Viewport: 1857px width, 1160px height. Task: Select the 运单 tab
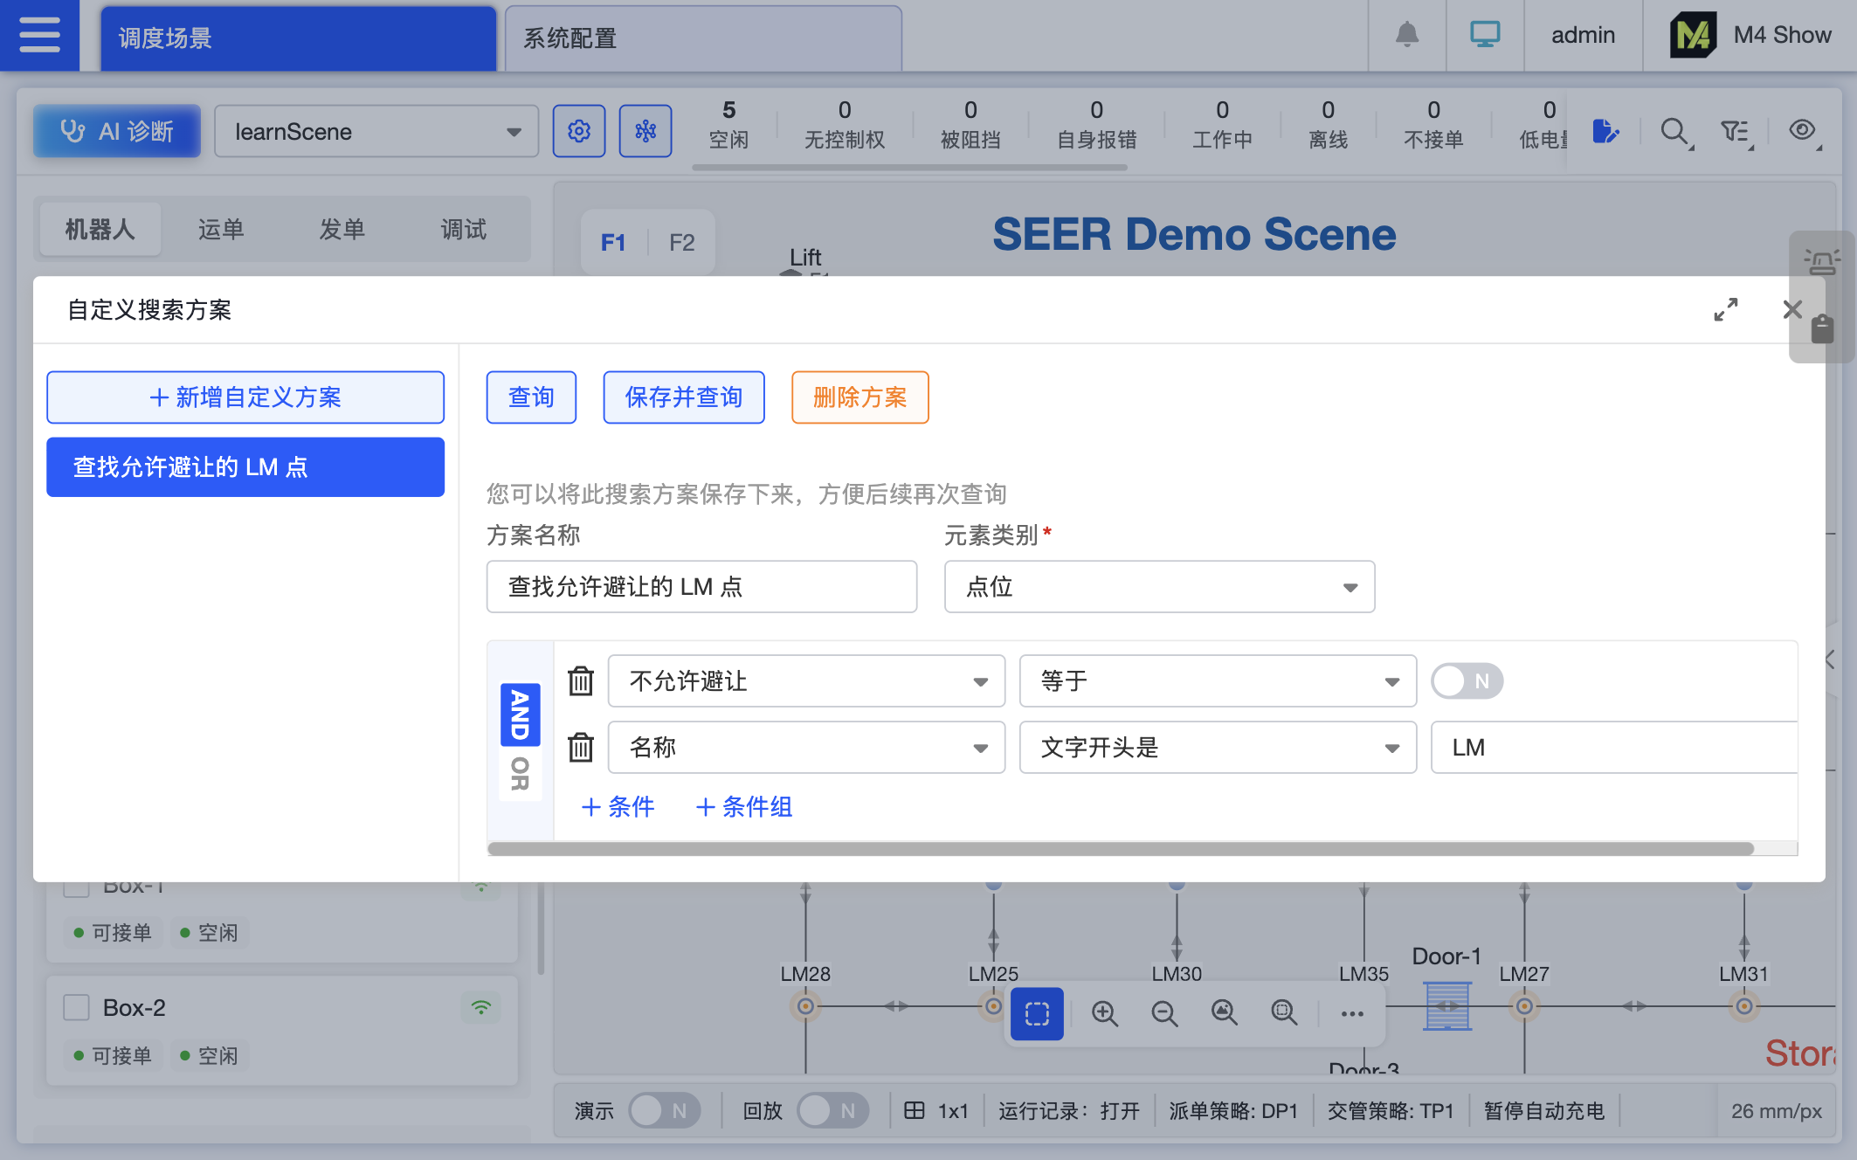pos(220,229)
